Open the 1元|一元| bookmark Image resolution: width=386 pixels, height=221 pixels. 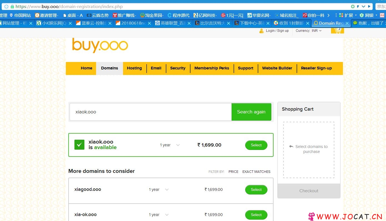[x=232, y=15]
